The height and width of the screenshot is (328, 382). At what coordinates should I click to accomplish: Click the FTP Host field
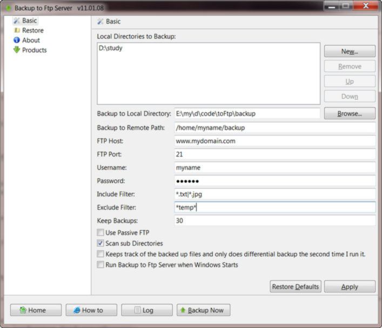pyautogui.click(x=275, y=141)
